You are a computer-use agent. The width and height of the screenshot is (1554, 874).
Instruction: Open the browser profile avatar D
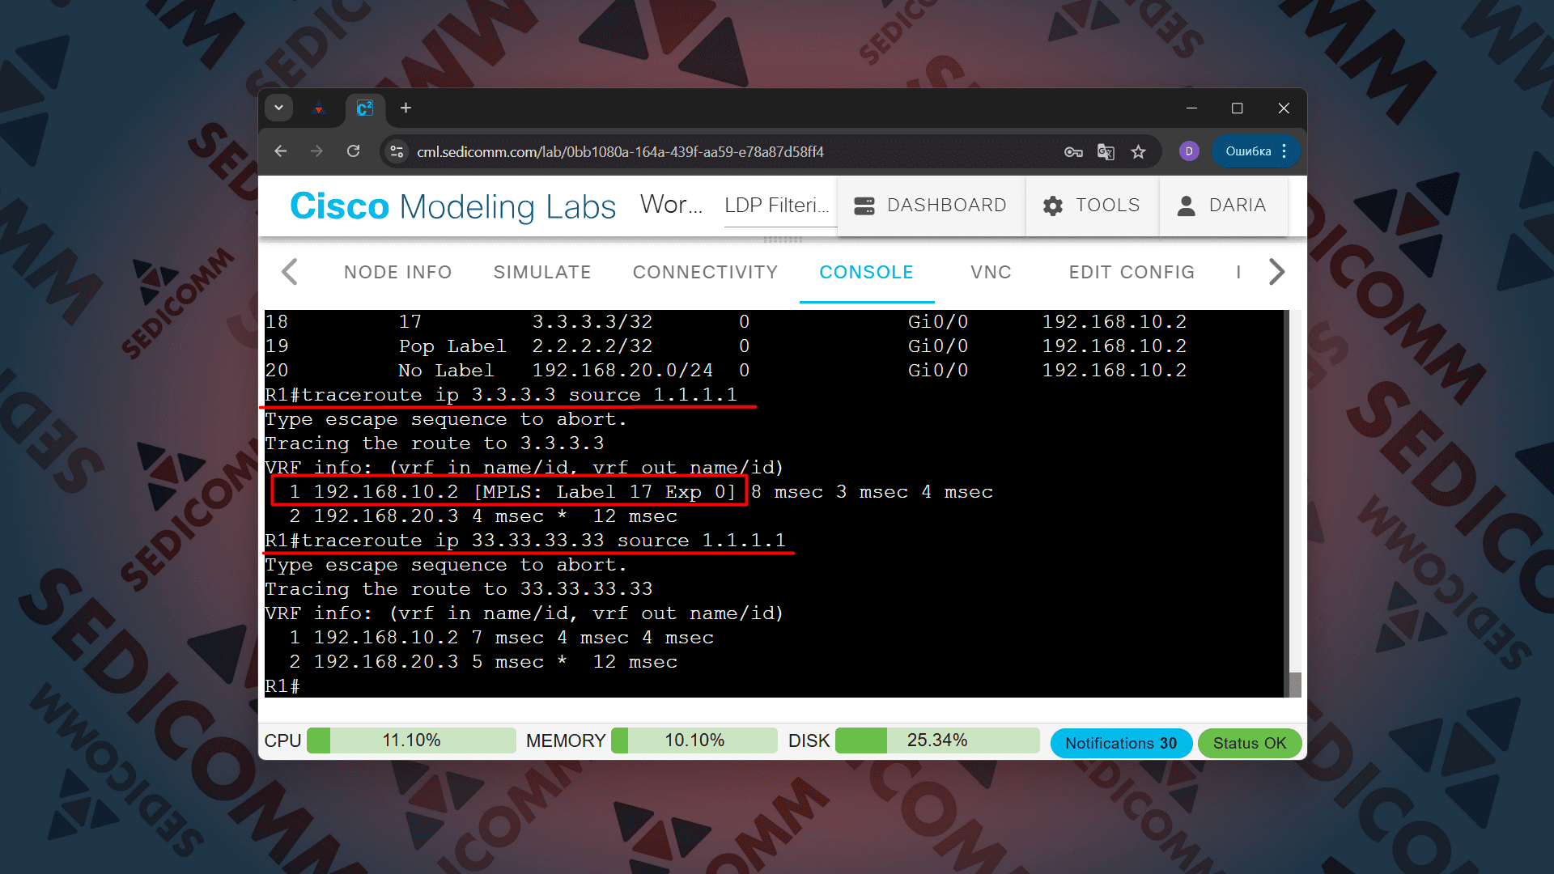click(1189, 151)
